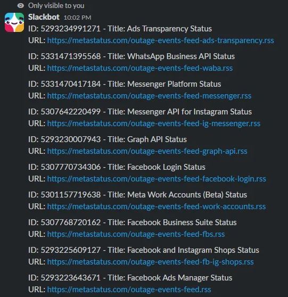Click the Ads Transparency Status ID line

coord(120,29)
